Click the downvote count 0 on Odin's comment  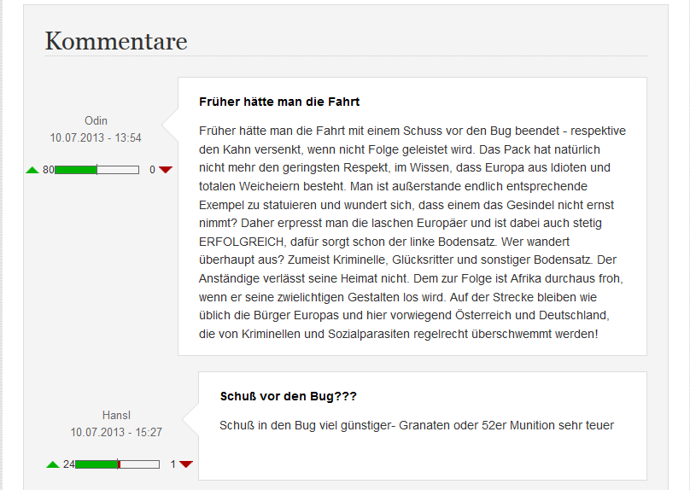tap(152, 170)
